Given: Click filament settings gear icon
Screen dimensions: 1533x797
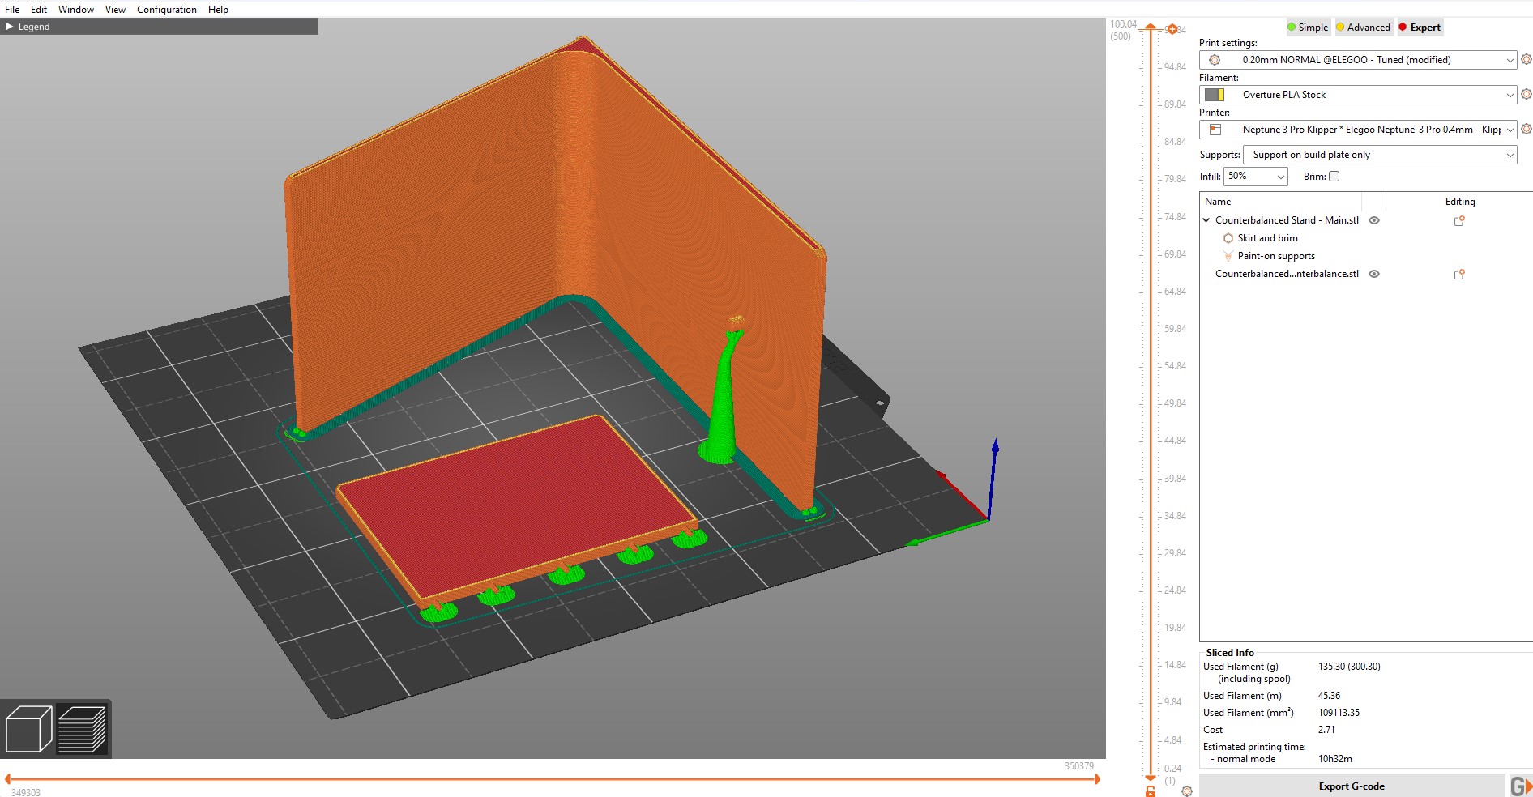Looking at the screenshot, I should [1526, 95].
